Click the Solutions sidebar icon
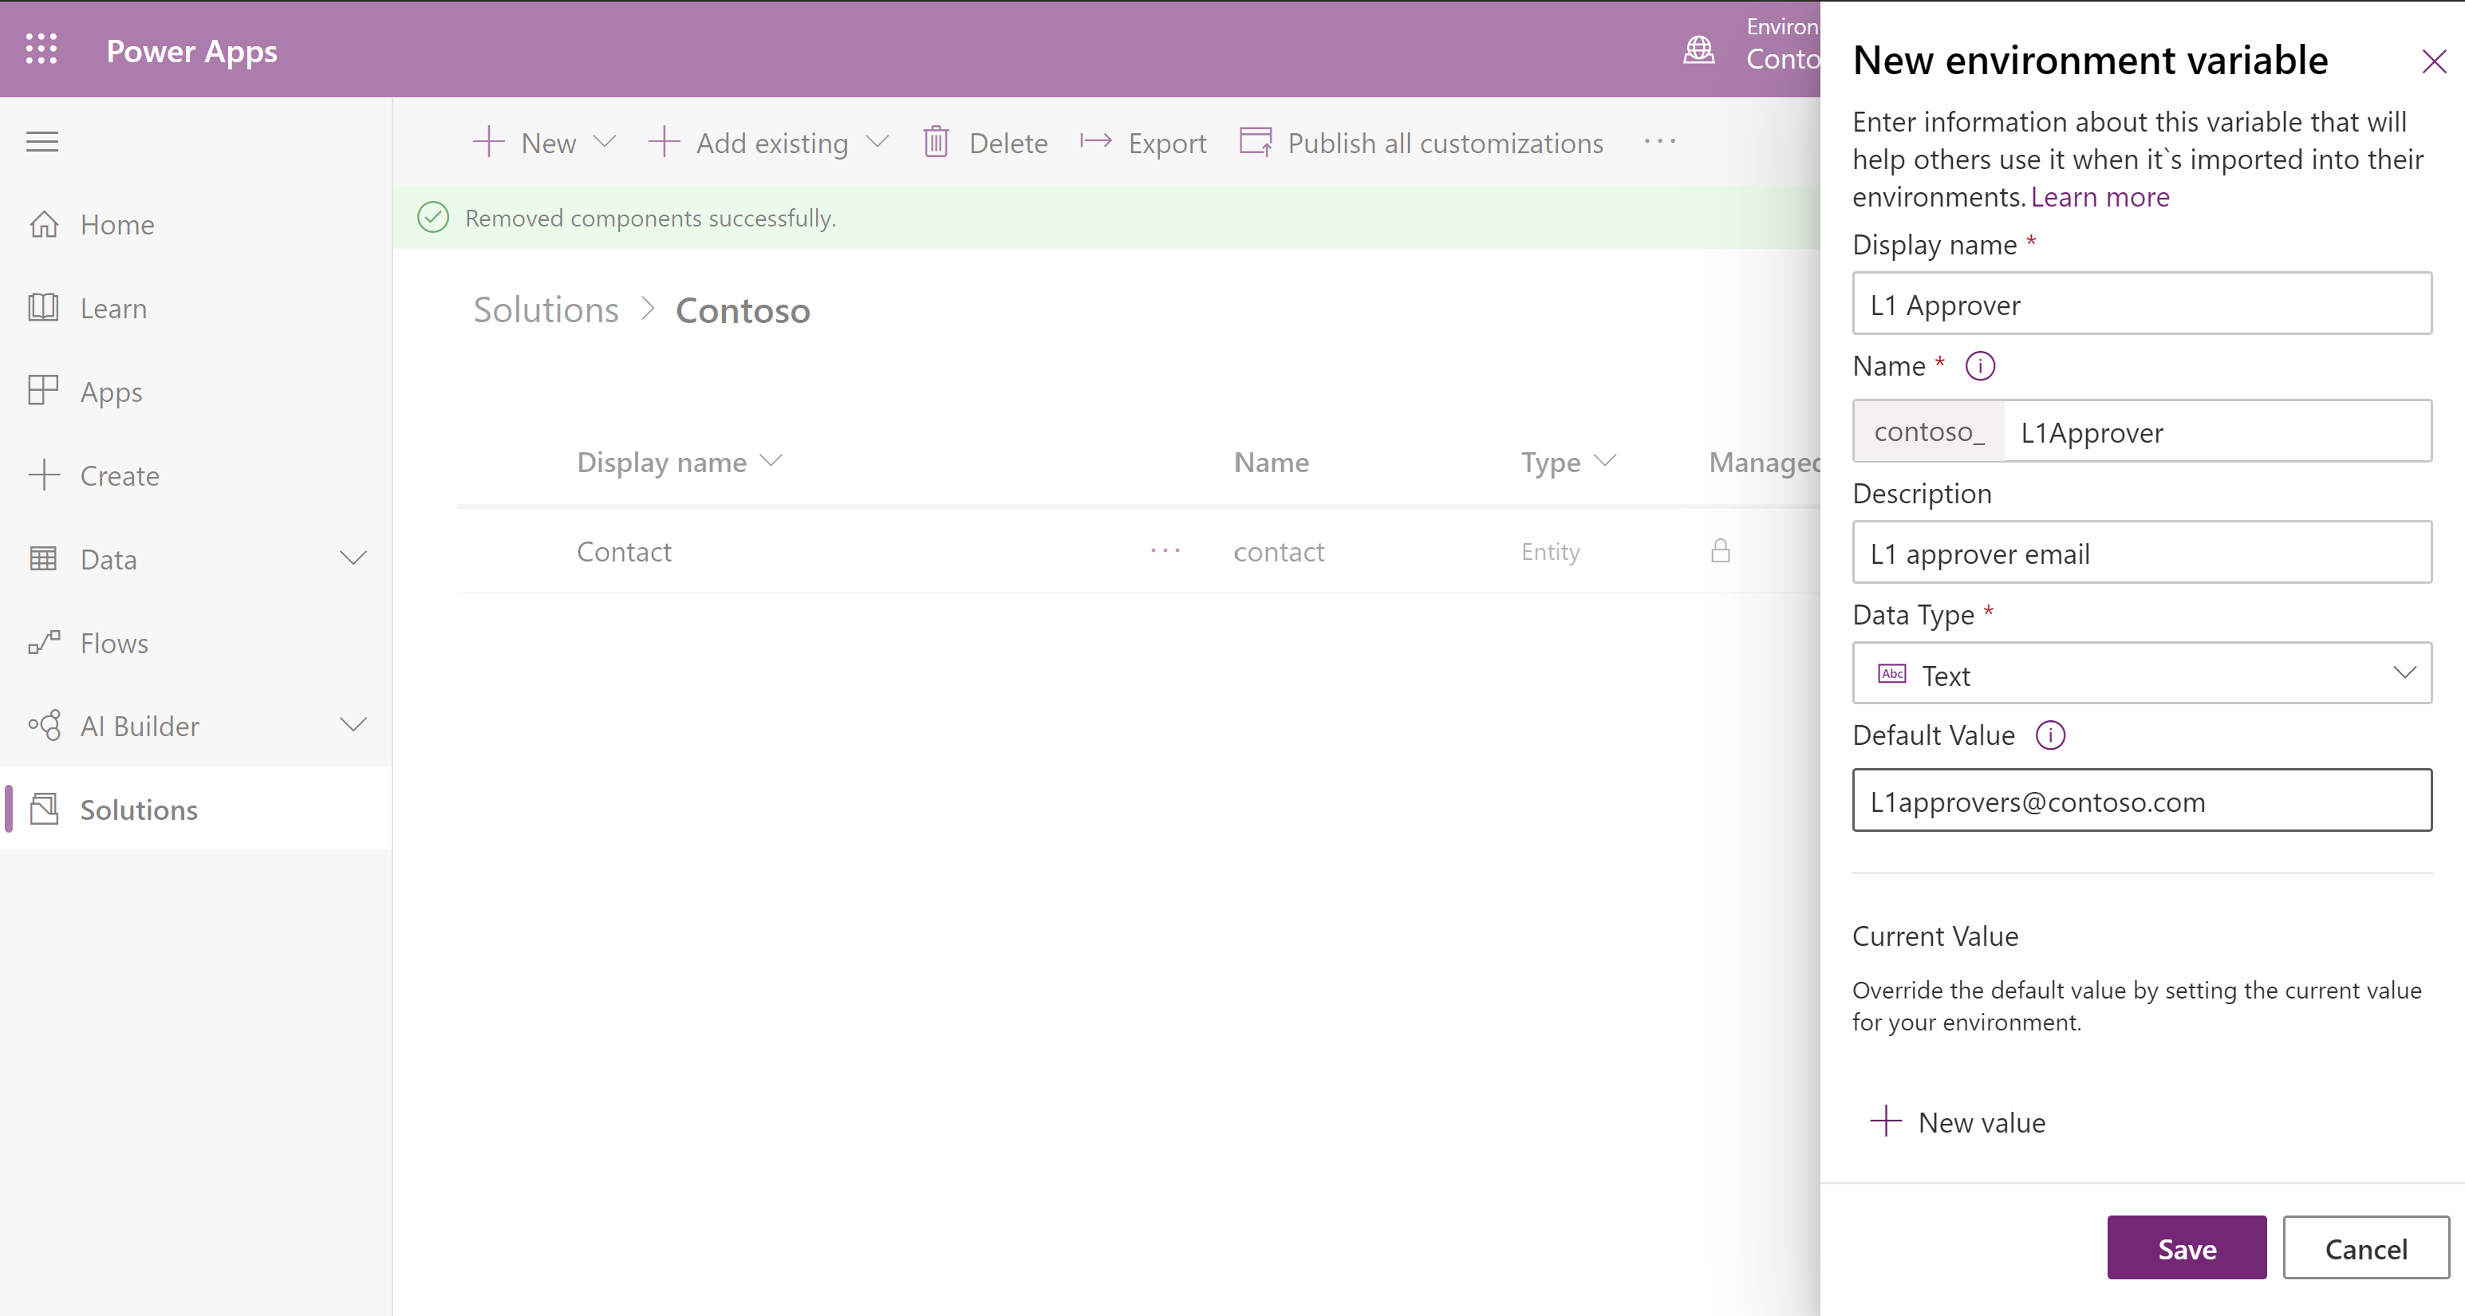 point(44,809)
